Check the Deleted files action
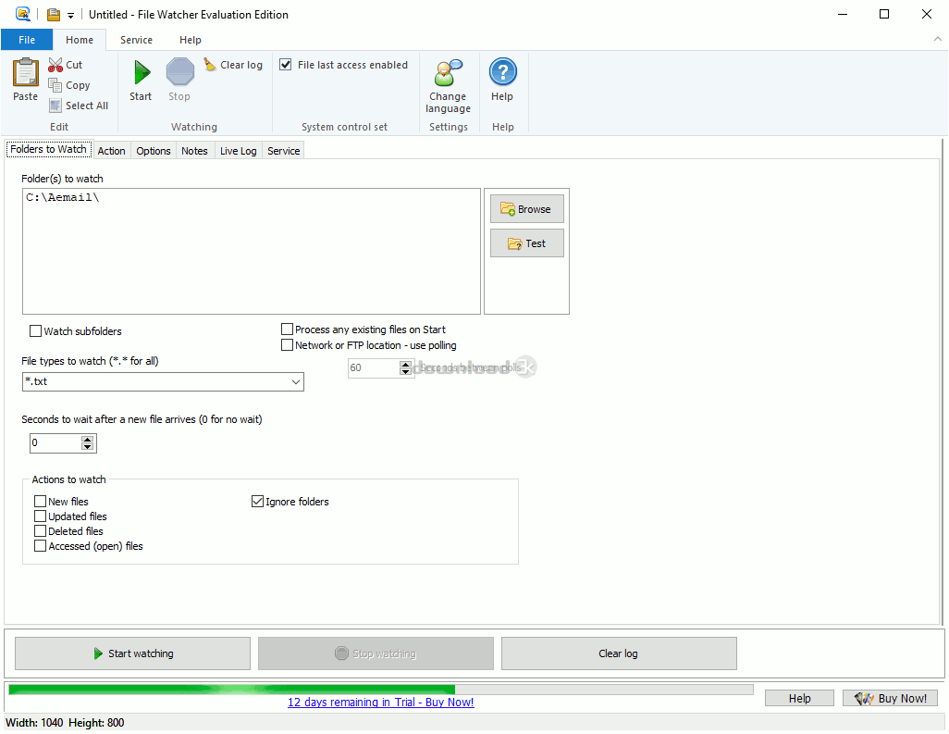Image resolution: width=949 pixels, height=734 pixels. point(41,531)
